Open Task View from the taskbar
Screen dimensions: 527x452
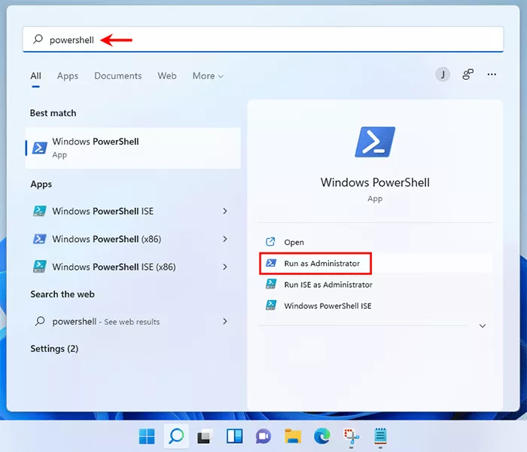click(x=205, y=436)
